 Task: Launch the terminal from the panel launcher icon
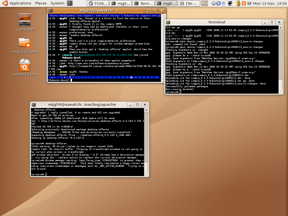coord(70,3)
